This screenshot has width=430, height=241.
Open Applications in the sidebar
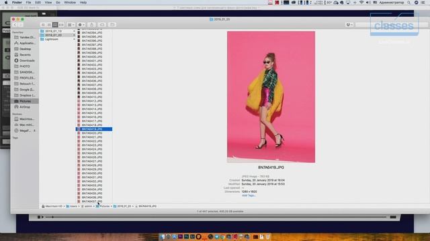coord(25,43)
